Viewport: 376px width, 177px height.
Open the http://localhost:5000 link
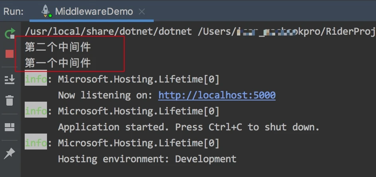(217, 95)
